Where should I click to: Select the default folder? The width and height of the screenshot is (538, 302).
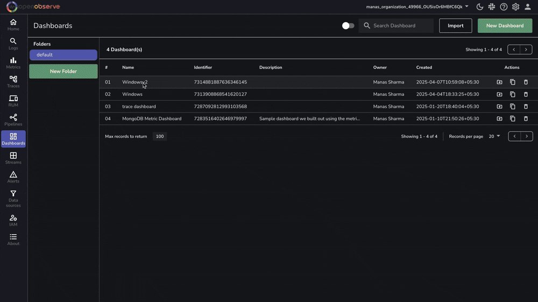coord(63,55)
